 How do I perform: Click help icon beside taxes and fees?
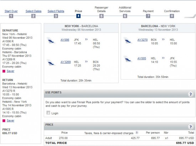pyautogui.click(x=137, y=133)
